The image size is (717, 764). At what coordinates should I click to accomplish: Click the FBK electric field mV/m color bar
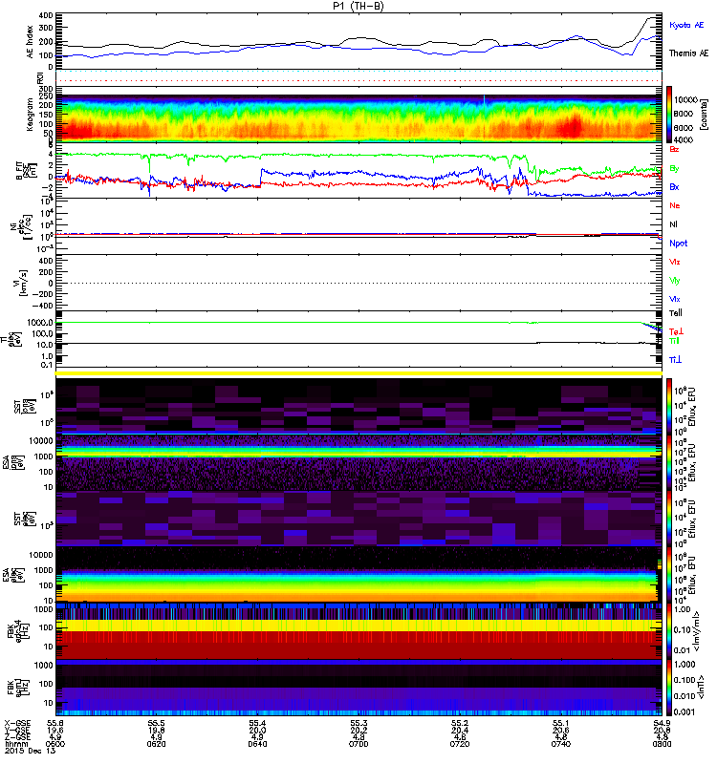tap(669, 631)
